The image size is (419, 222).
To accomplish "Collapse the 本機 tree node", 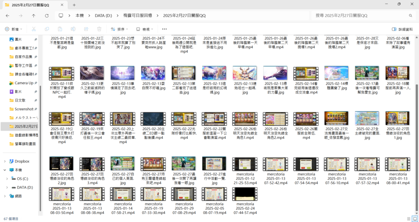I will pos(5,170).
